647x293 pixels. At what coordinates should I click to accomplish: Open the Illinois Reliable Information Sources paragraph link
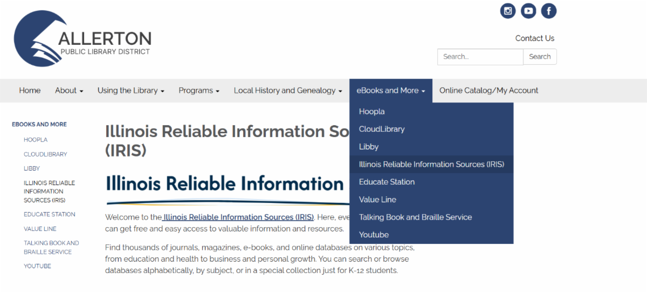(238, 217)
